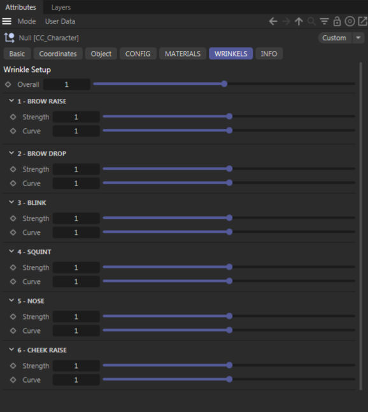Toggle keyframe diamond for Brow Raise Strength
368x412 pixels.
point(13,117)
